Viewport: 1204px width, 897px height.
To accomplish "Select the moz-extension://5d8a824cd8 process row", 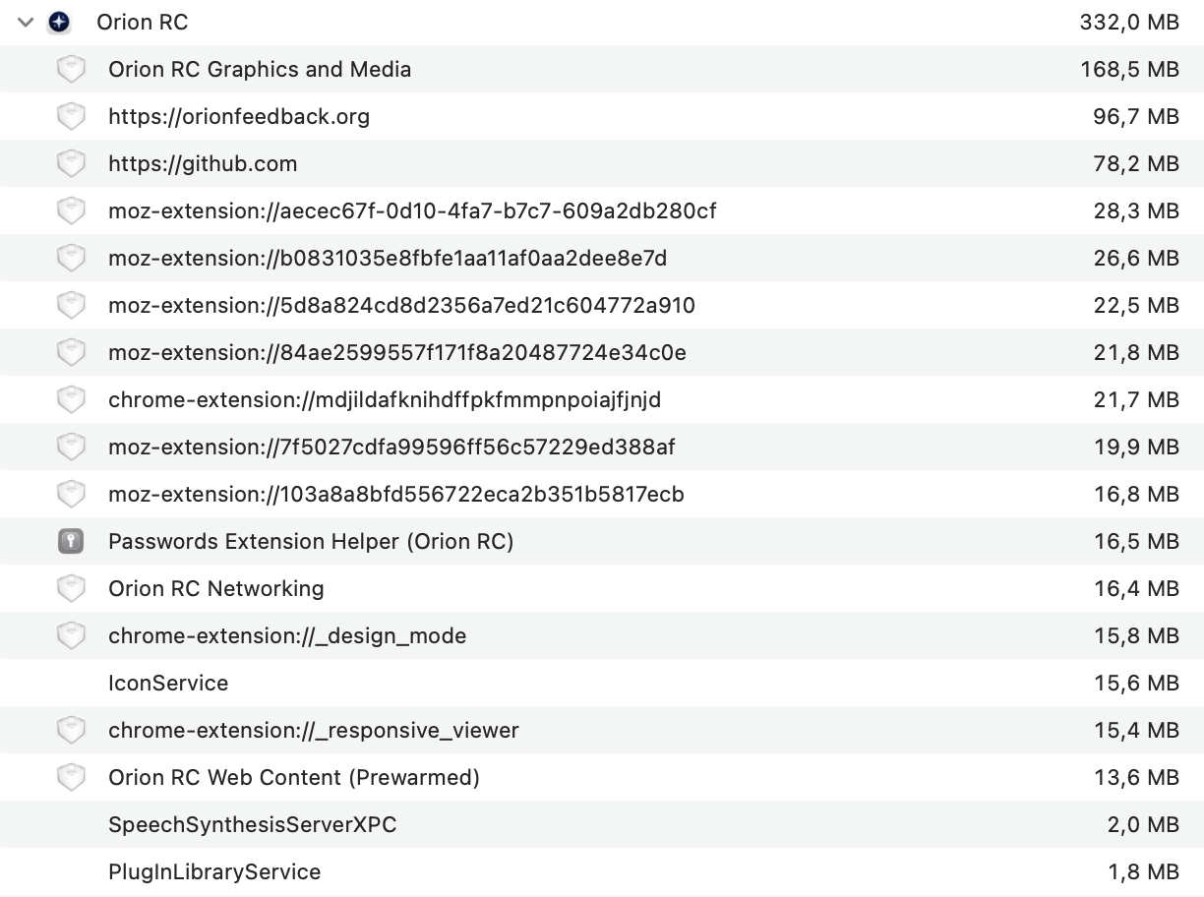I will click(x=401, y=305).
